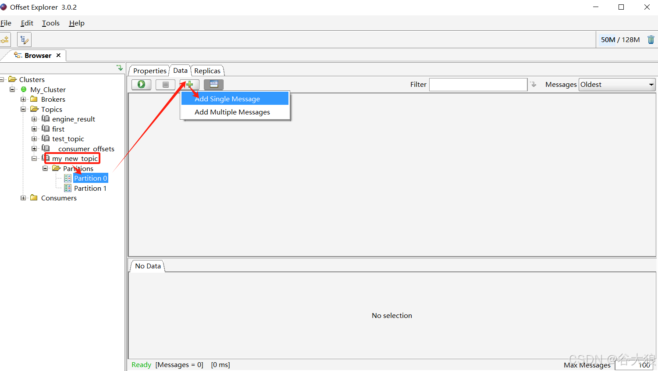Open the Tools menu
658x371 pixels.
(x=50, y=23)
